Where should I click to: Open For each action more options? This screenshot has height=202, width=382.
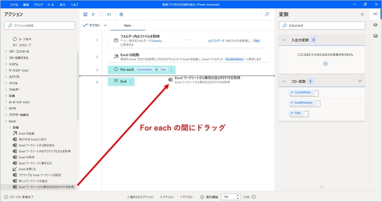coord(171,70)
